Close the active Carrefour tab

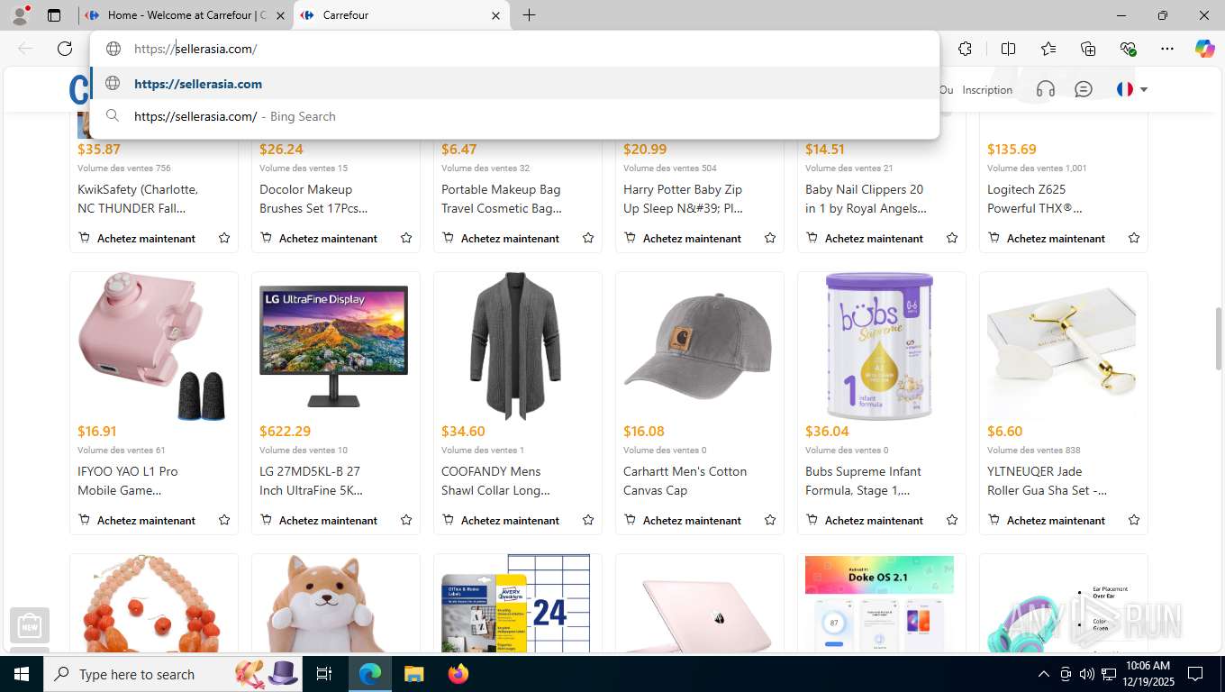click(496, 15)
